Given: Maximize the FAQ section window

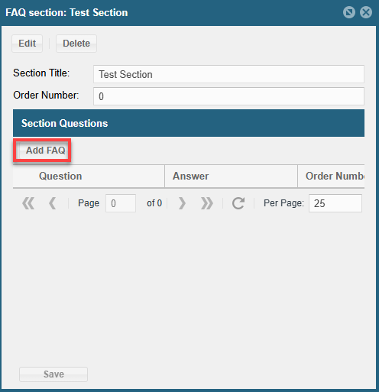Looking at the screenshot, I should pos(349,12).
